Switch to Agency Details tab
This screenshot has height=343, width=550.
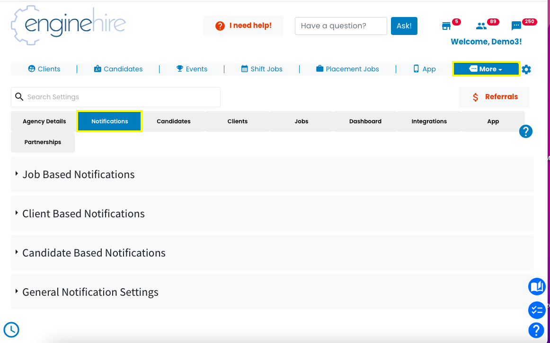44,121
